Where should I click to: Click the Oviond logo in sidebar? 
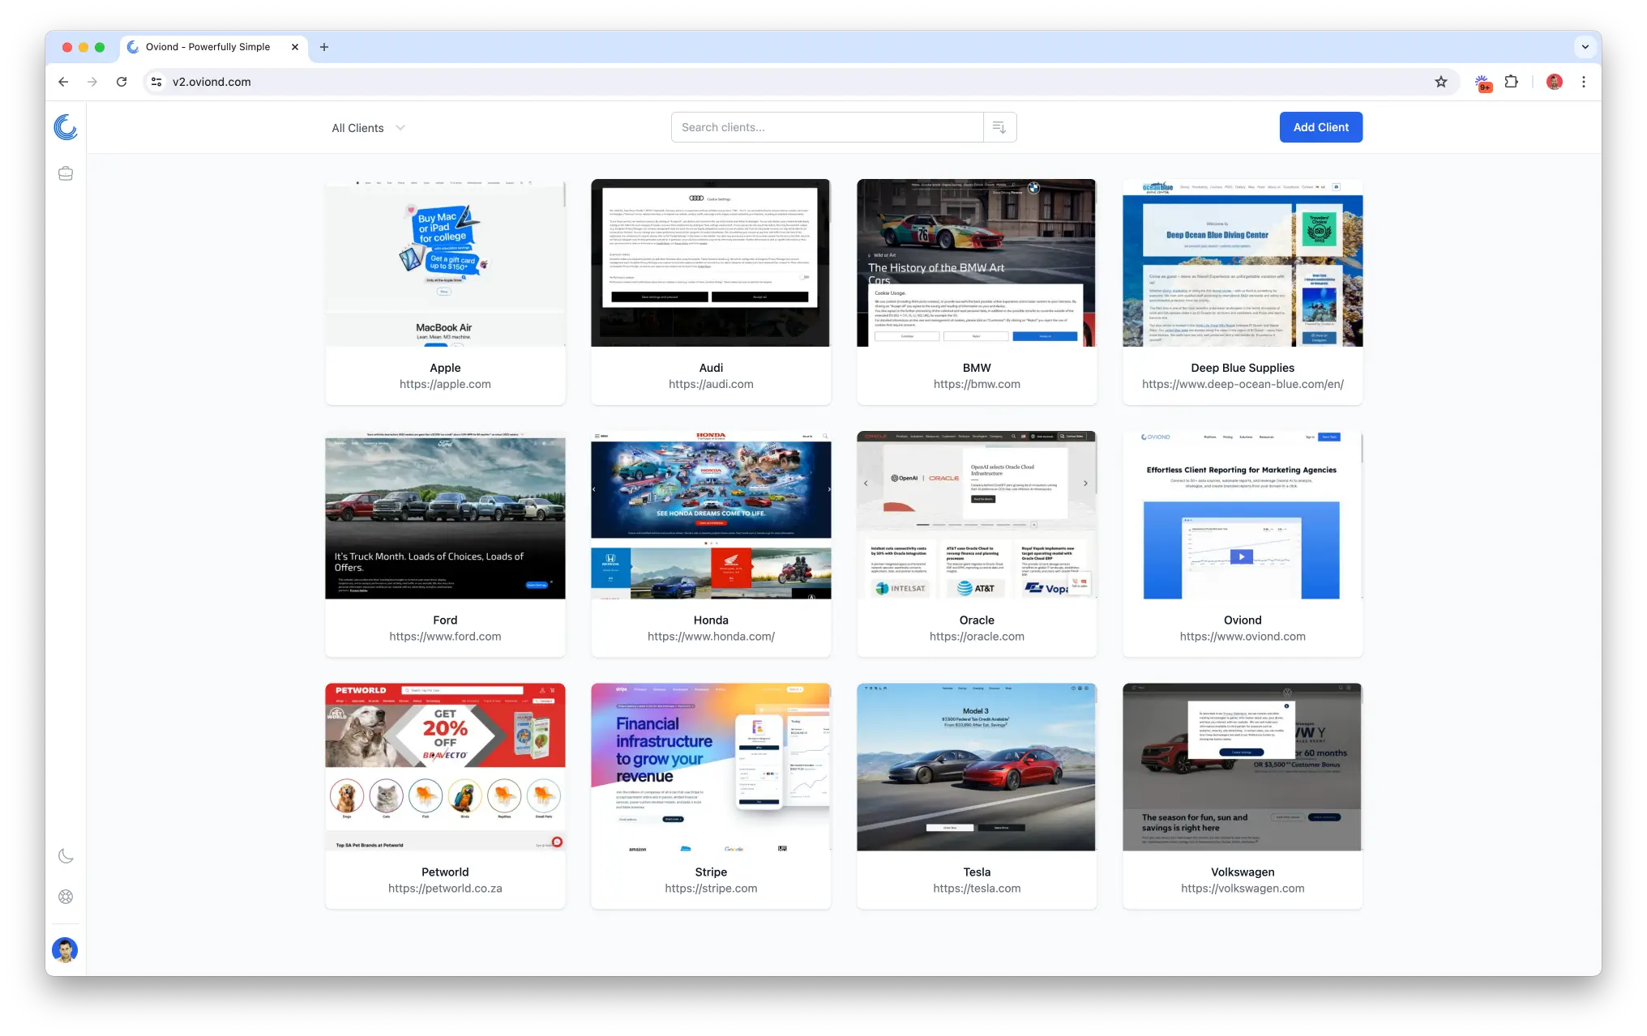coord(66,127)
